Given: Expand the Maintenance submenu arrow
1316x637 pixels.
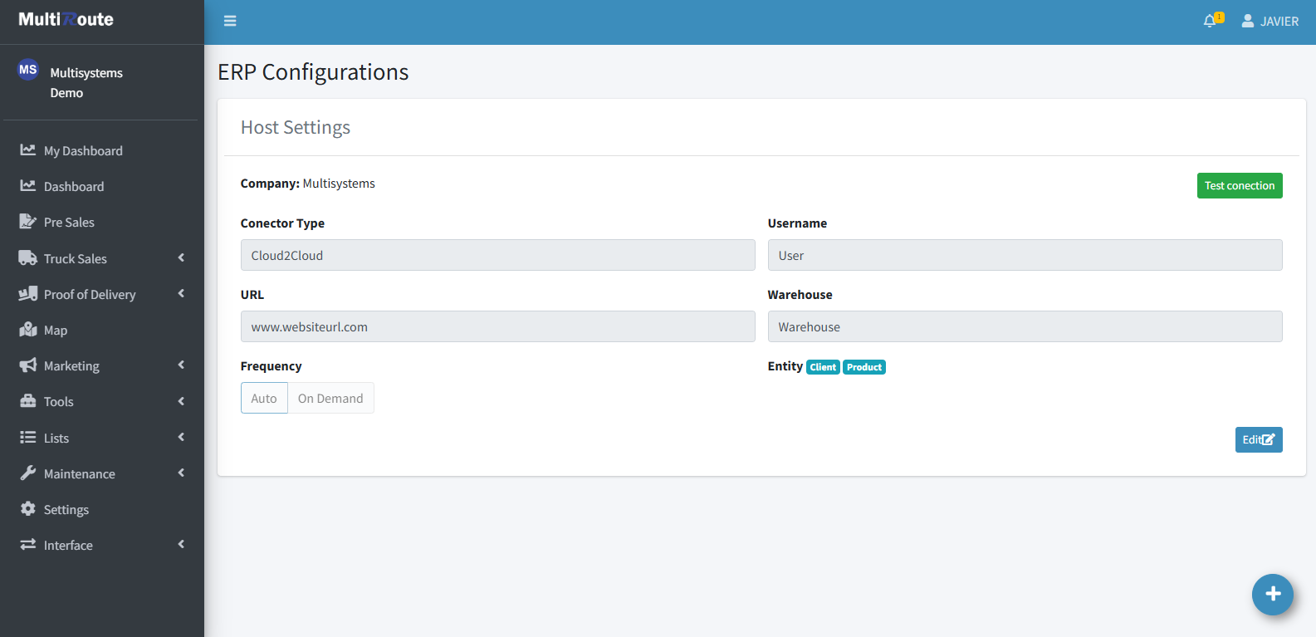Looking at the screenshot, I should [181, 473].
